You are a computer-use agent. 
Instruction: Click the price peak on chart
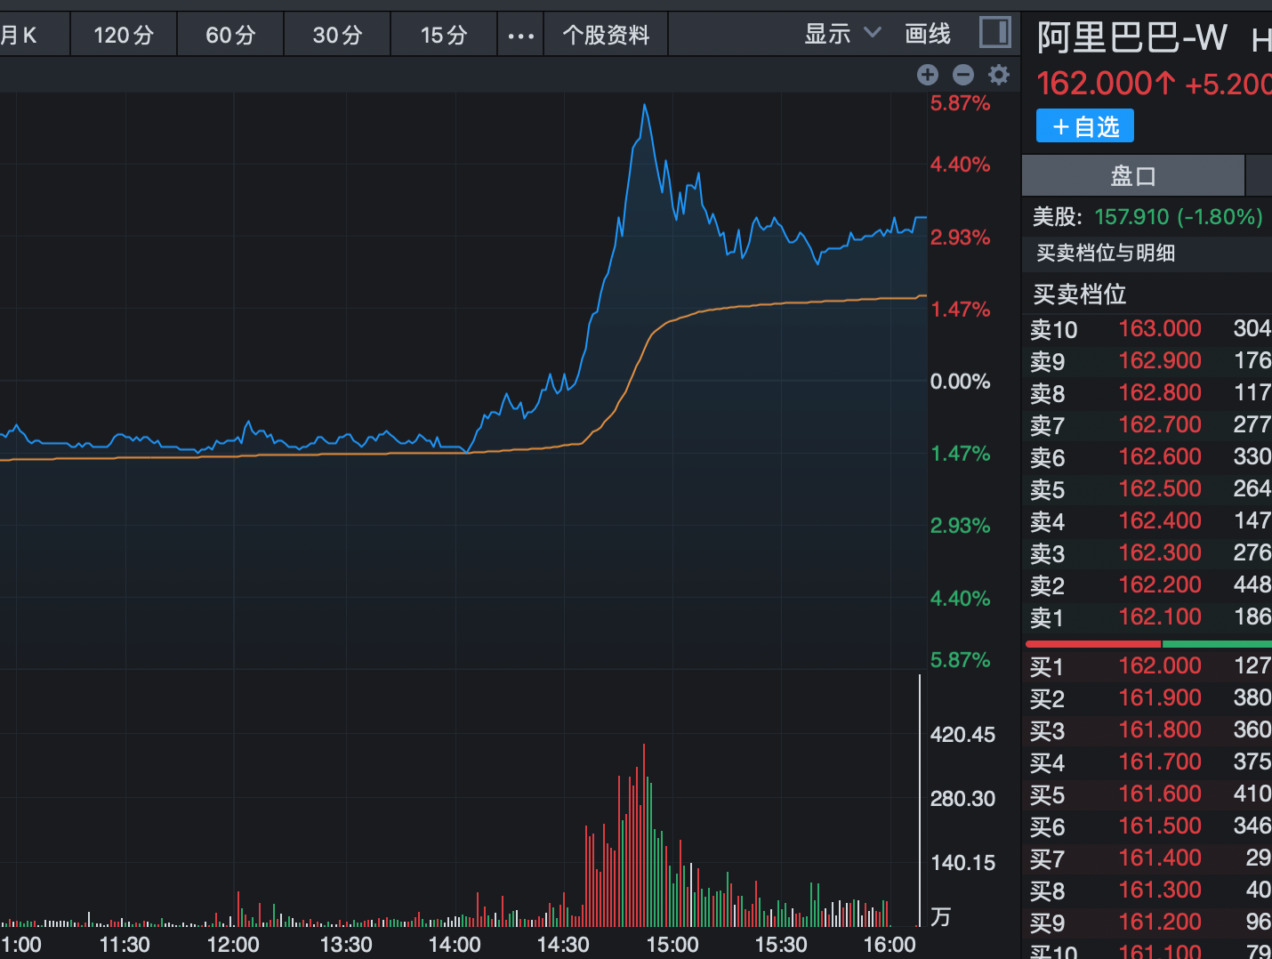(645, 106)
